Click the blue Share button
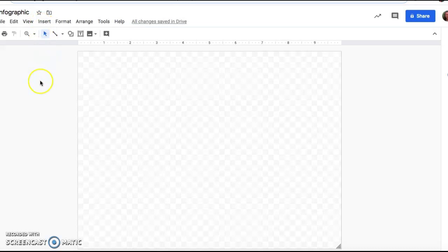 pyautogui.click(x=420, y=16)
